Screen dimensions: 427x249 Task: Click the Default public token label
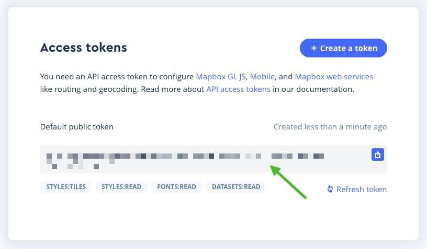point(77,127)
